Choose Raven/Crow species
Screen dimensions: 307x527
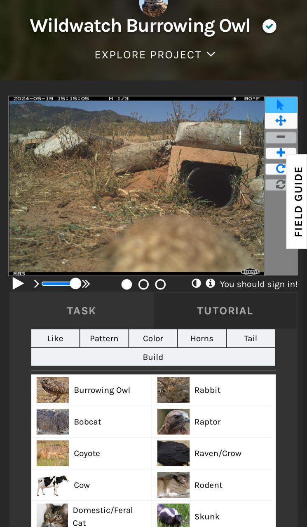click(x=213, y=453)
